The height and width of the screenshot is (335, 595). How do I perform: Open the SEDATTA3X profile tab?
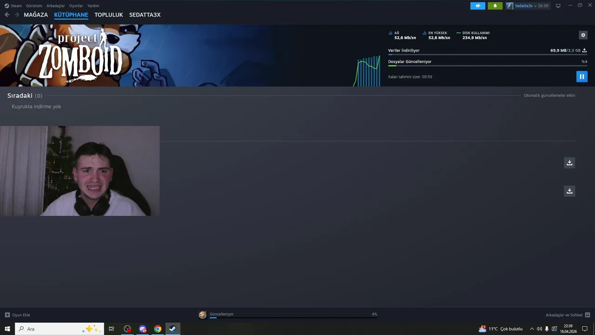(x=145, y=15)
